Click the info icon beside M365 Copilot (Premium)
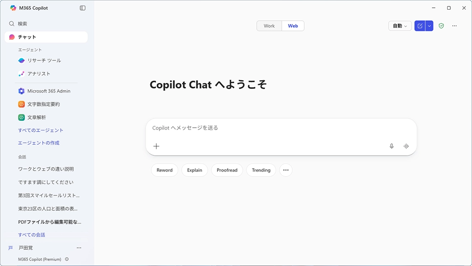472x266 pixels. [x=67, y=259]
